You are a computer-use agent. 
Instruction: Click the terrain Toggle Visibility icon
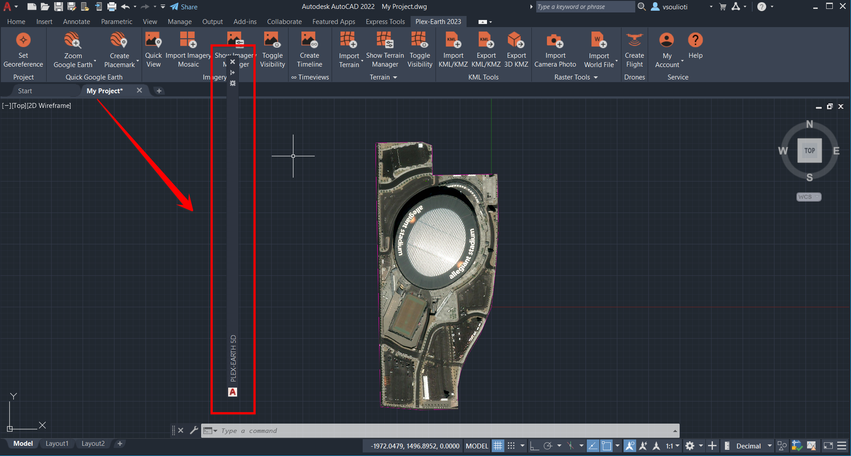point(420,40)
